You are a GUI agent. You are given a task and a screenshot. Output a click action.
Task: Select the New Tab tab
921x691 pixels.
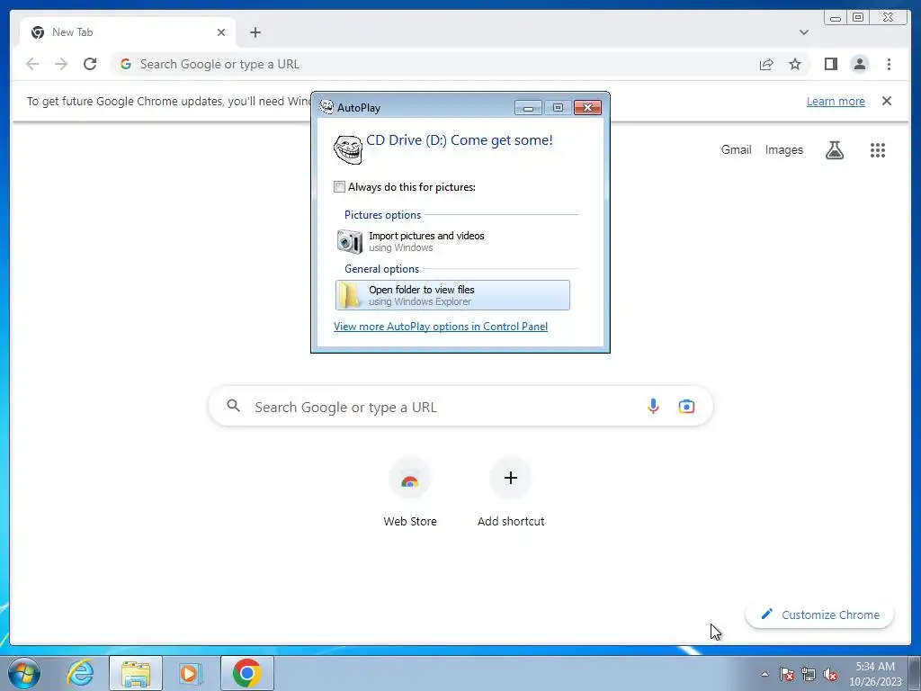coord(128,32)
